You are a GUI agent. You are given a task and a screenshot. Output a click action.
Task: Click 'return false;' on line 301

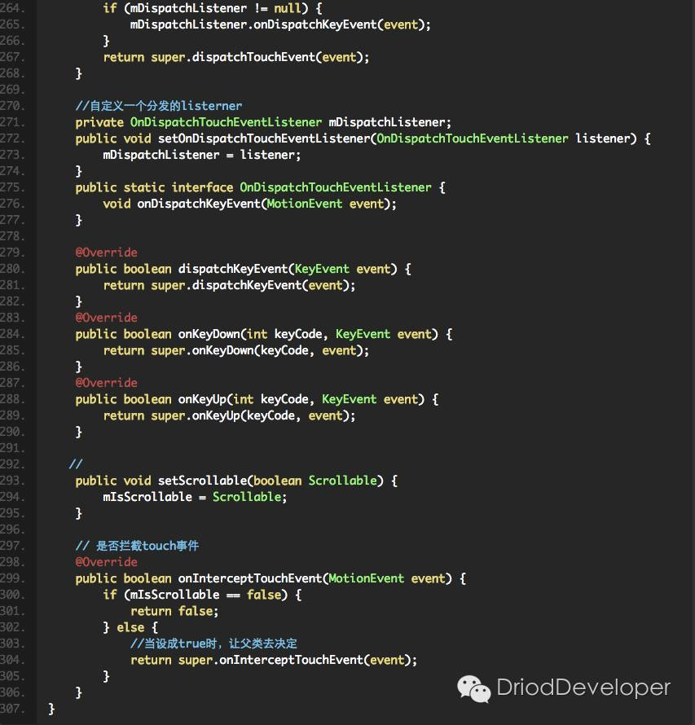click(x=174, y=611)
